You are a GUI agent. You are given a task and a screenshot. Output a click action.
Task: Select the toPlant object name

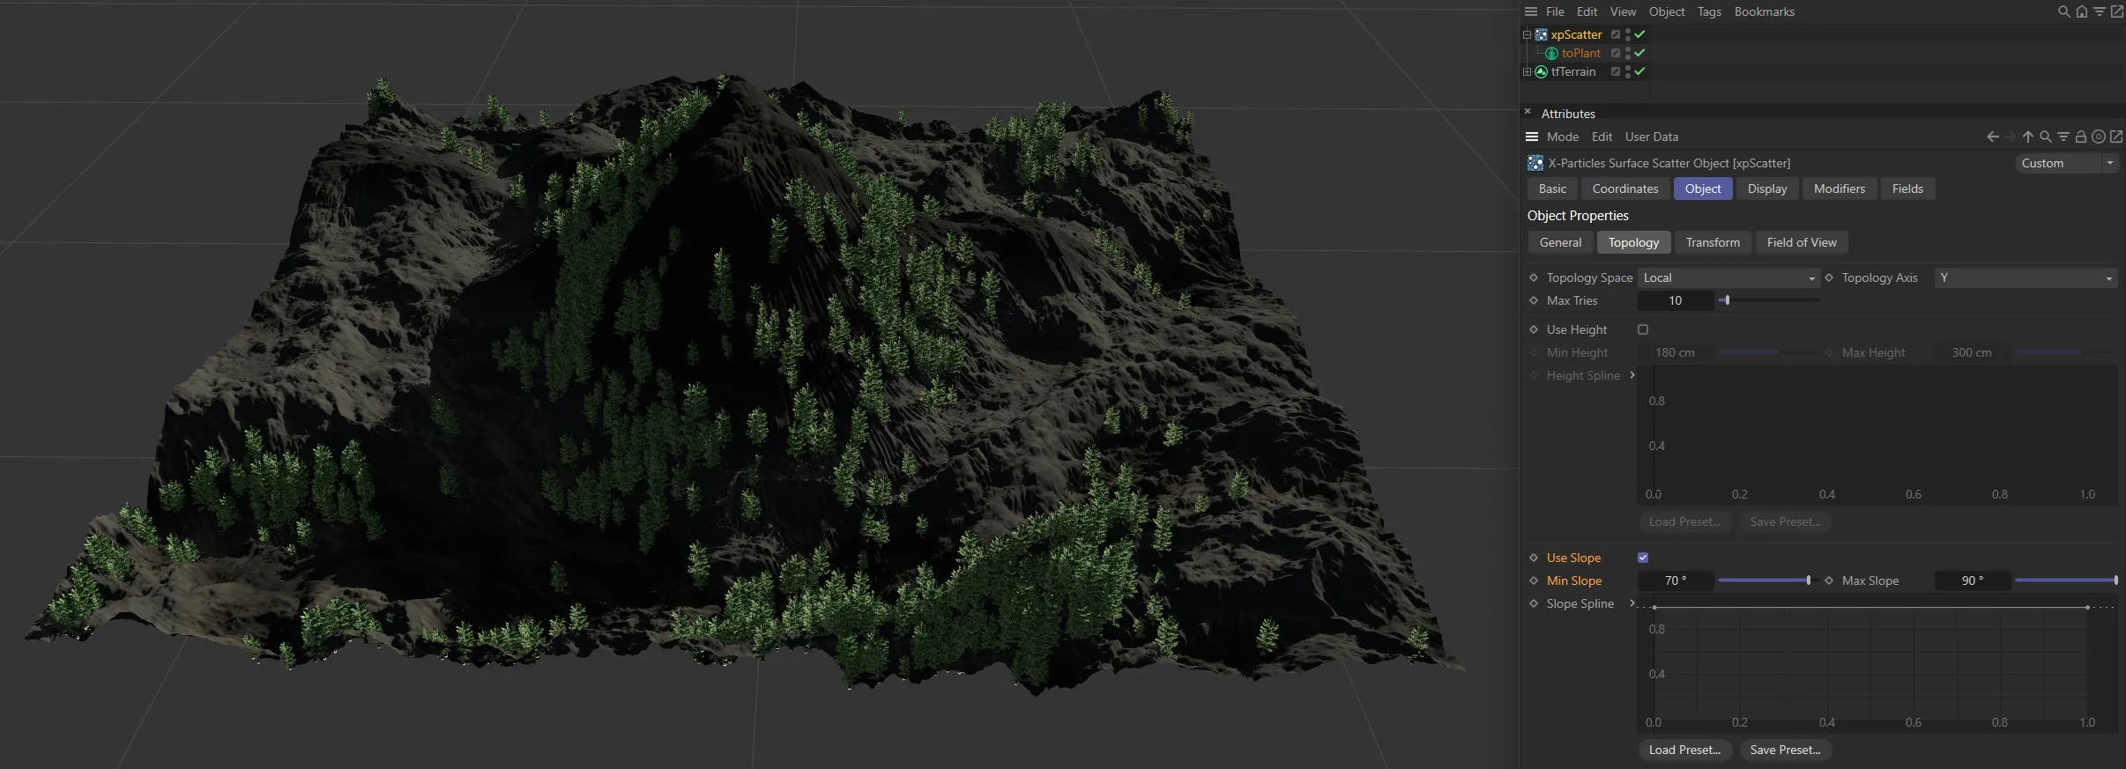click(x=1581, y=53)
